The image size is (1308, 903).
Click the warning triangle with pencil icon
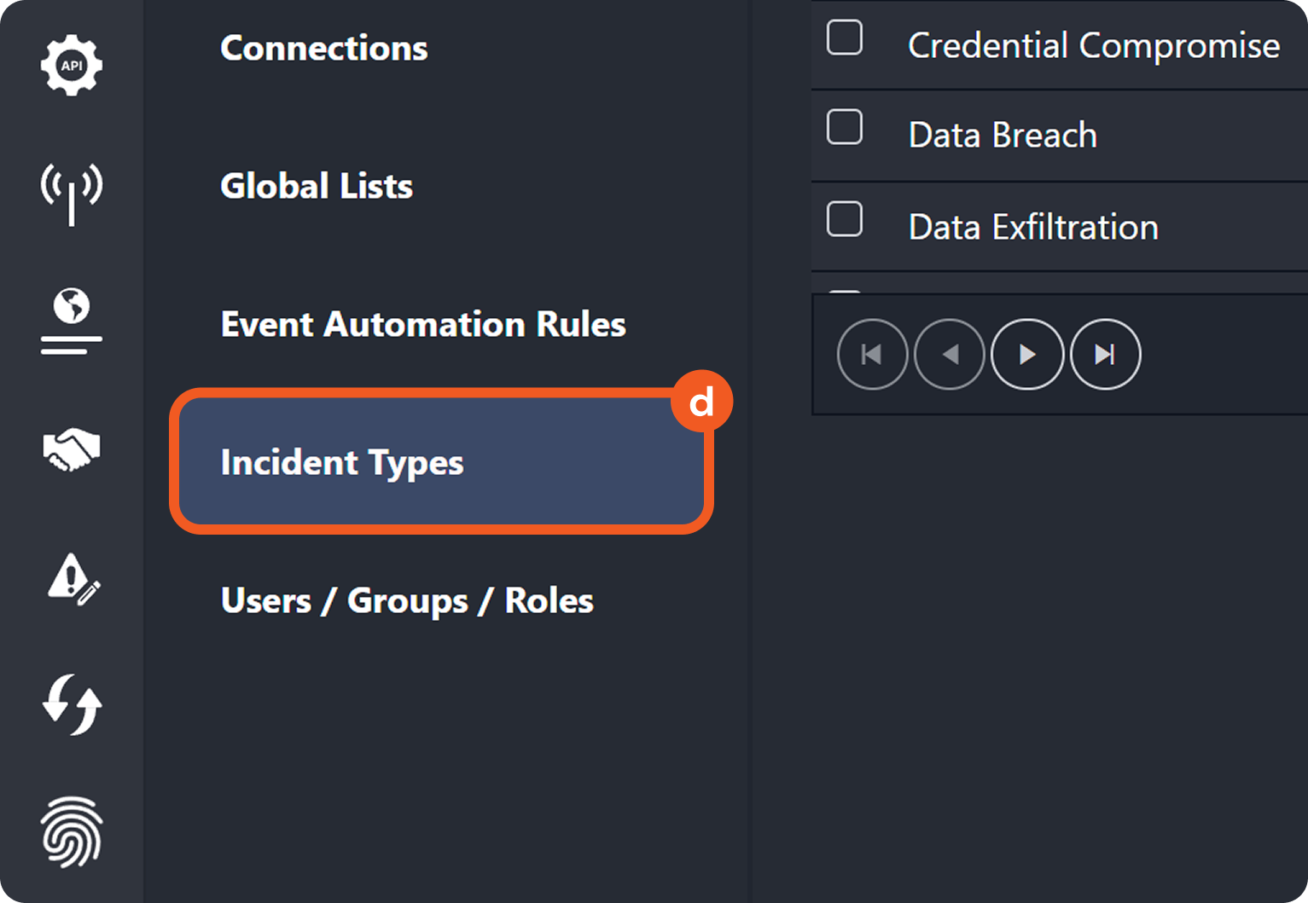[x=73, y=579]
